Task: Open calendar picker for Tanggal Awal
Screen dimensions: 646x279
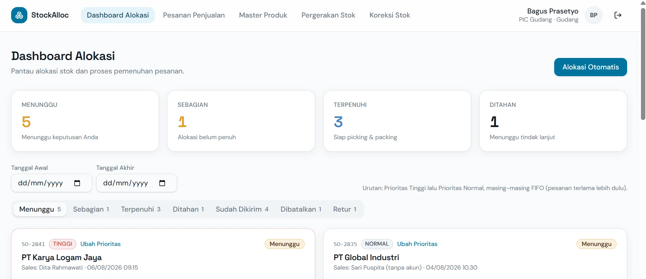Action: (77, 183)
